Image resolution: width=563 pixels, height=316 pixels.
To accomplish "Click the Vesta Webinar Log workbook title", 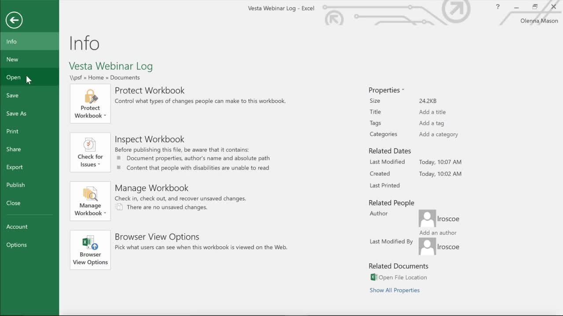I will click(111, 66).
